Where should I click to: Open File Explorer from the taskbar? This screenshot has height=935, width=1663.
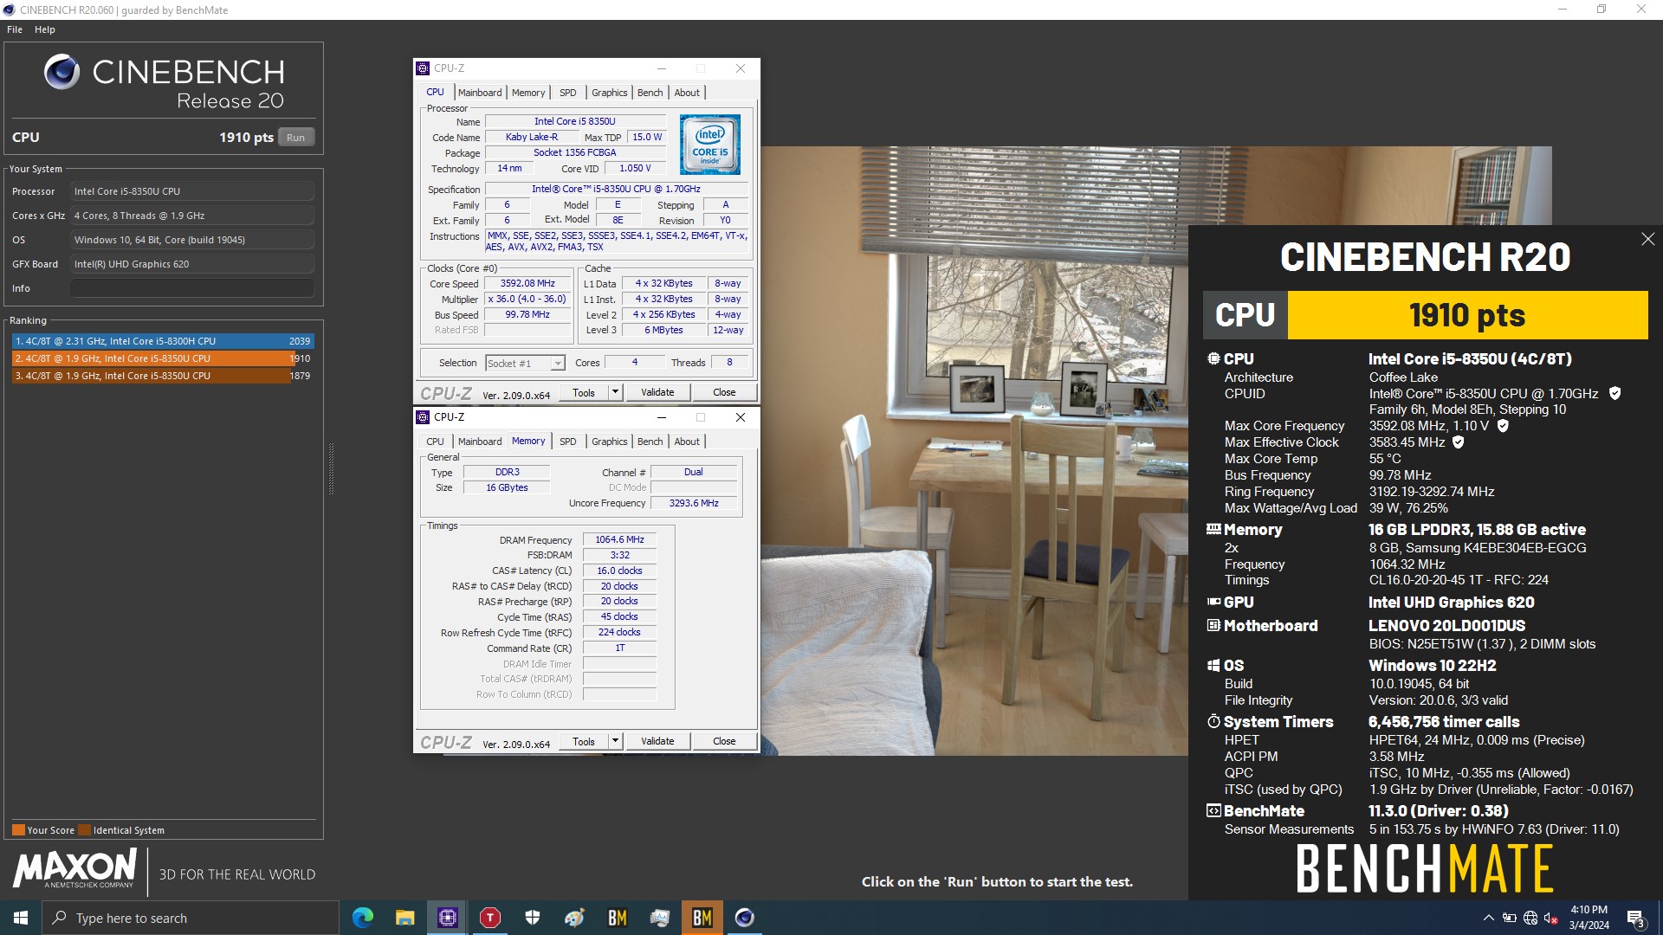(x=404, y=918)
